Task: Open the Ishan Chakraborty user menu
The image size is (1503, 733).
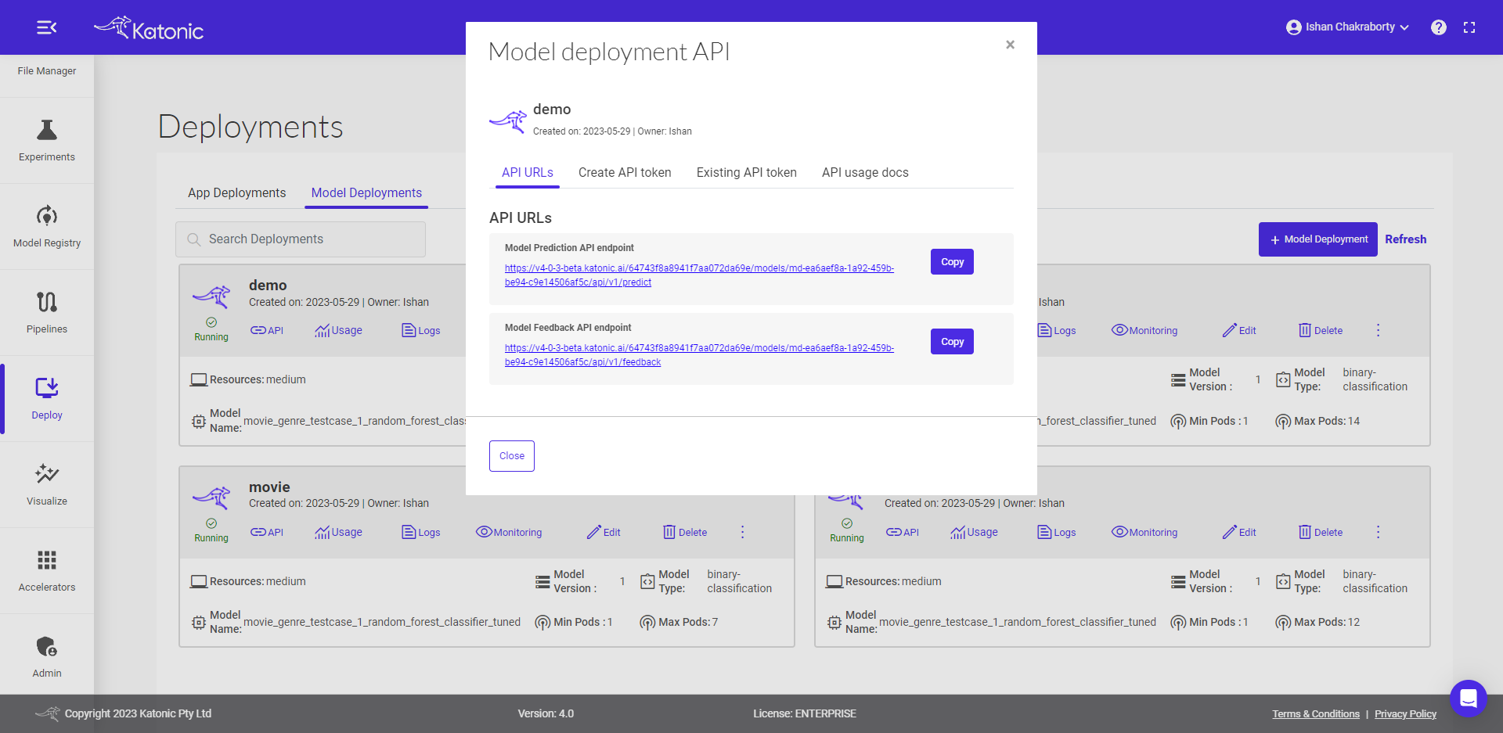Action: (x=1347, y=27)
